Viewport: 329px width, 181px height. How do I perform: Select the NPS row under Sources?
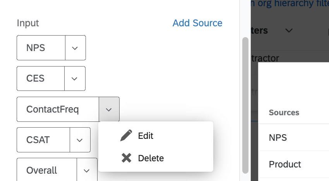click(x=278, y=137)
